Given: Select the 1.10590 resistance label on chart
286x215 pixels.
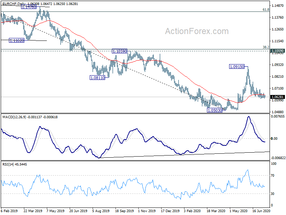Looking at the screenshot, I should tap(120, 51).
